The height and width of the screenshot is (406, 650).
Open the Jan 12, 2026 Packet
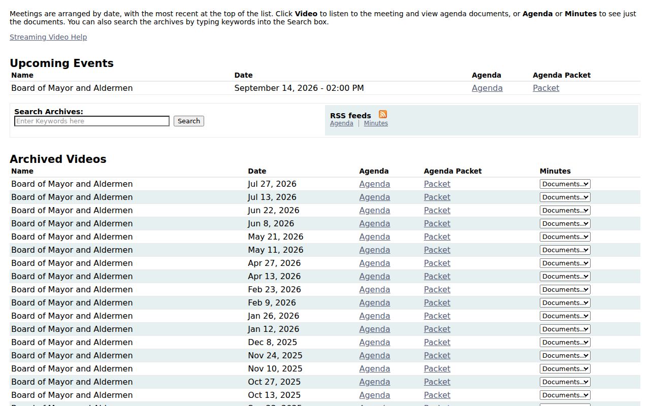pyautogui.click(x=437, y=329)
